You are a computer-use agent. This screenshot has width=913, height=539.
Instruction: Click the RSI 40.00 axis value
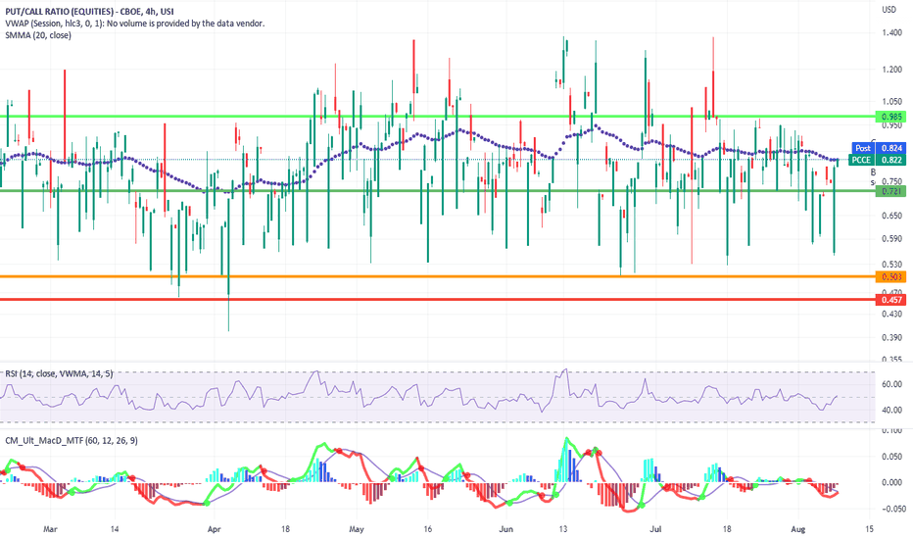tap(892, 410)
